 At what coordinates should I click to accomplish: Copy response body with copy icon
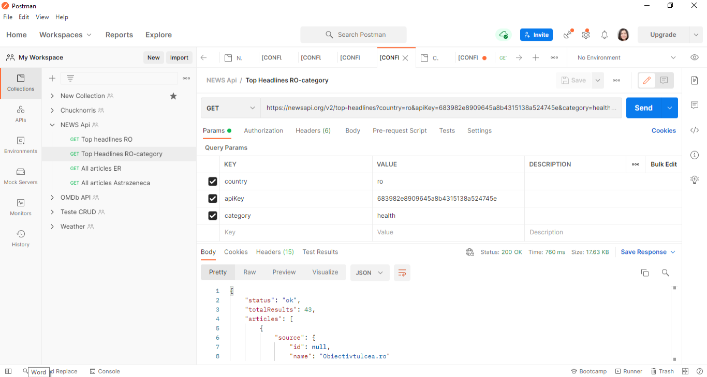[645, 273]
